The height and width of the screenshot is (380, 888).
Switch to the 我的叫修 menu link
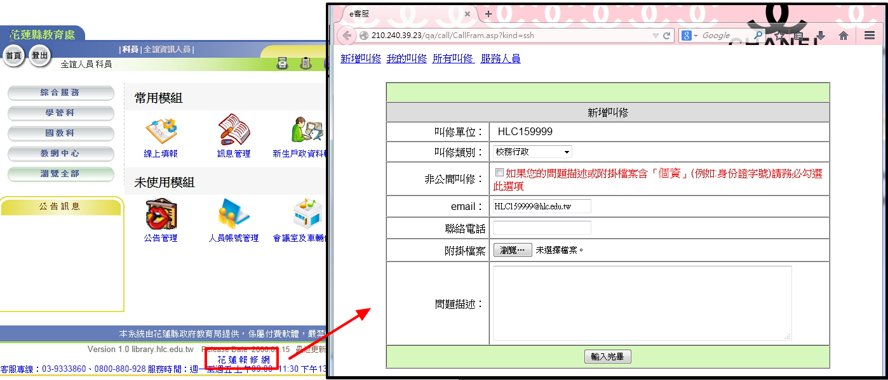pos(407,59)
